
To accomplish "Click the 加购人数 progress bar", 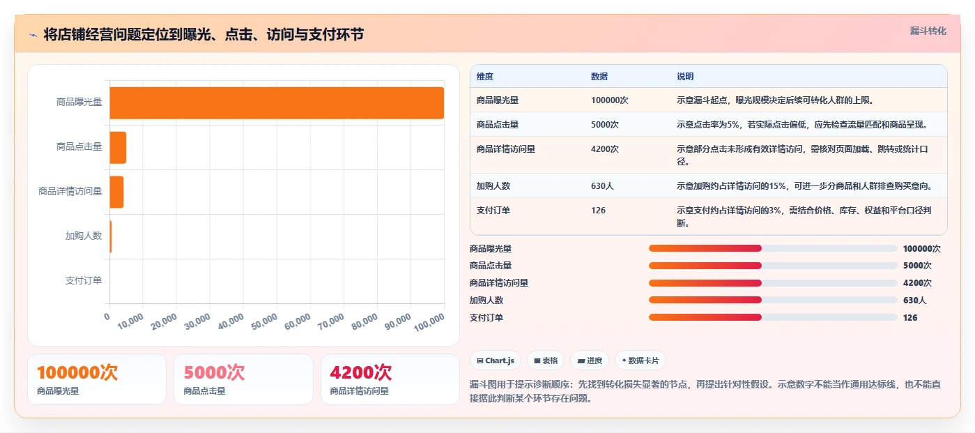I will click(x=773, y=300).
